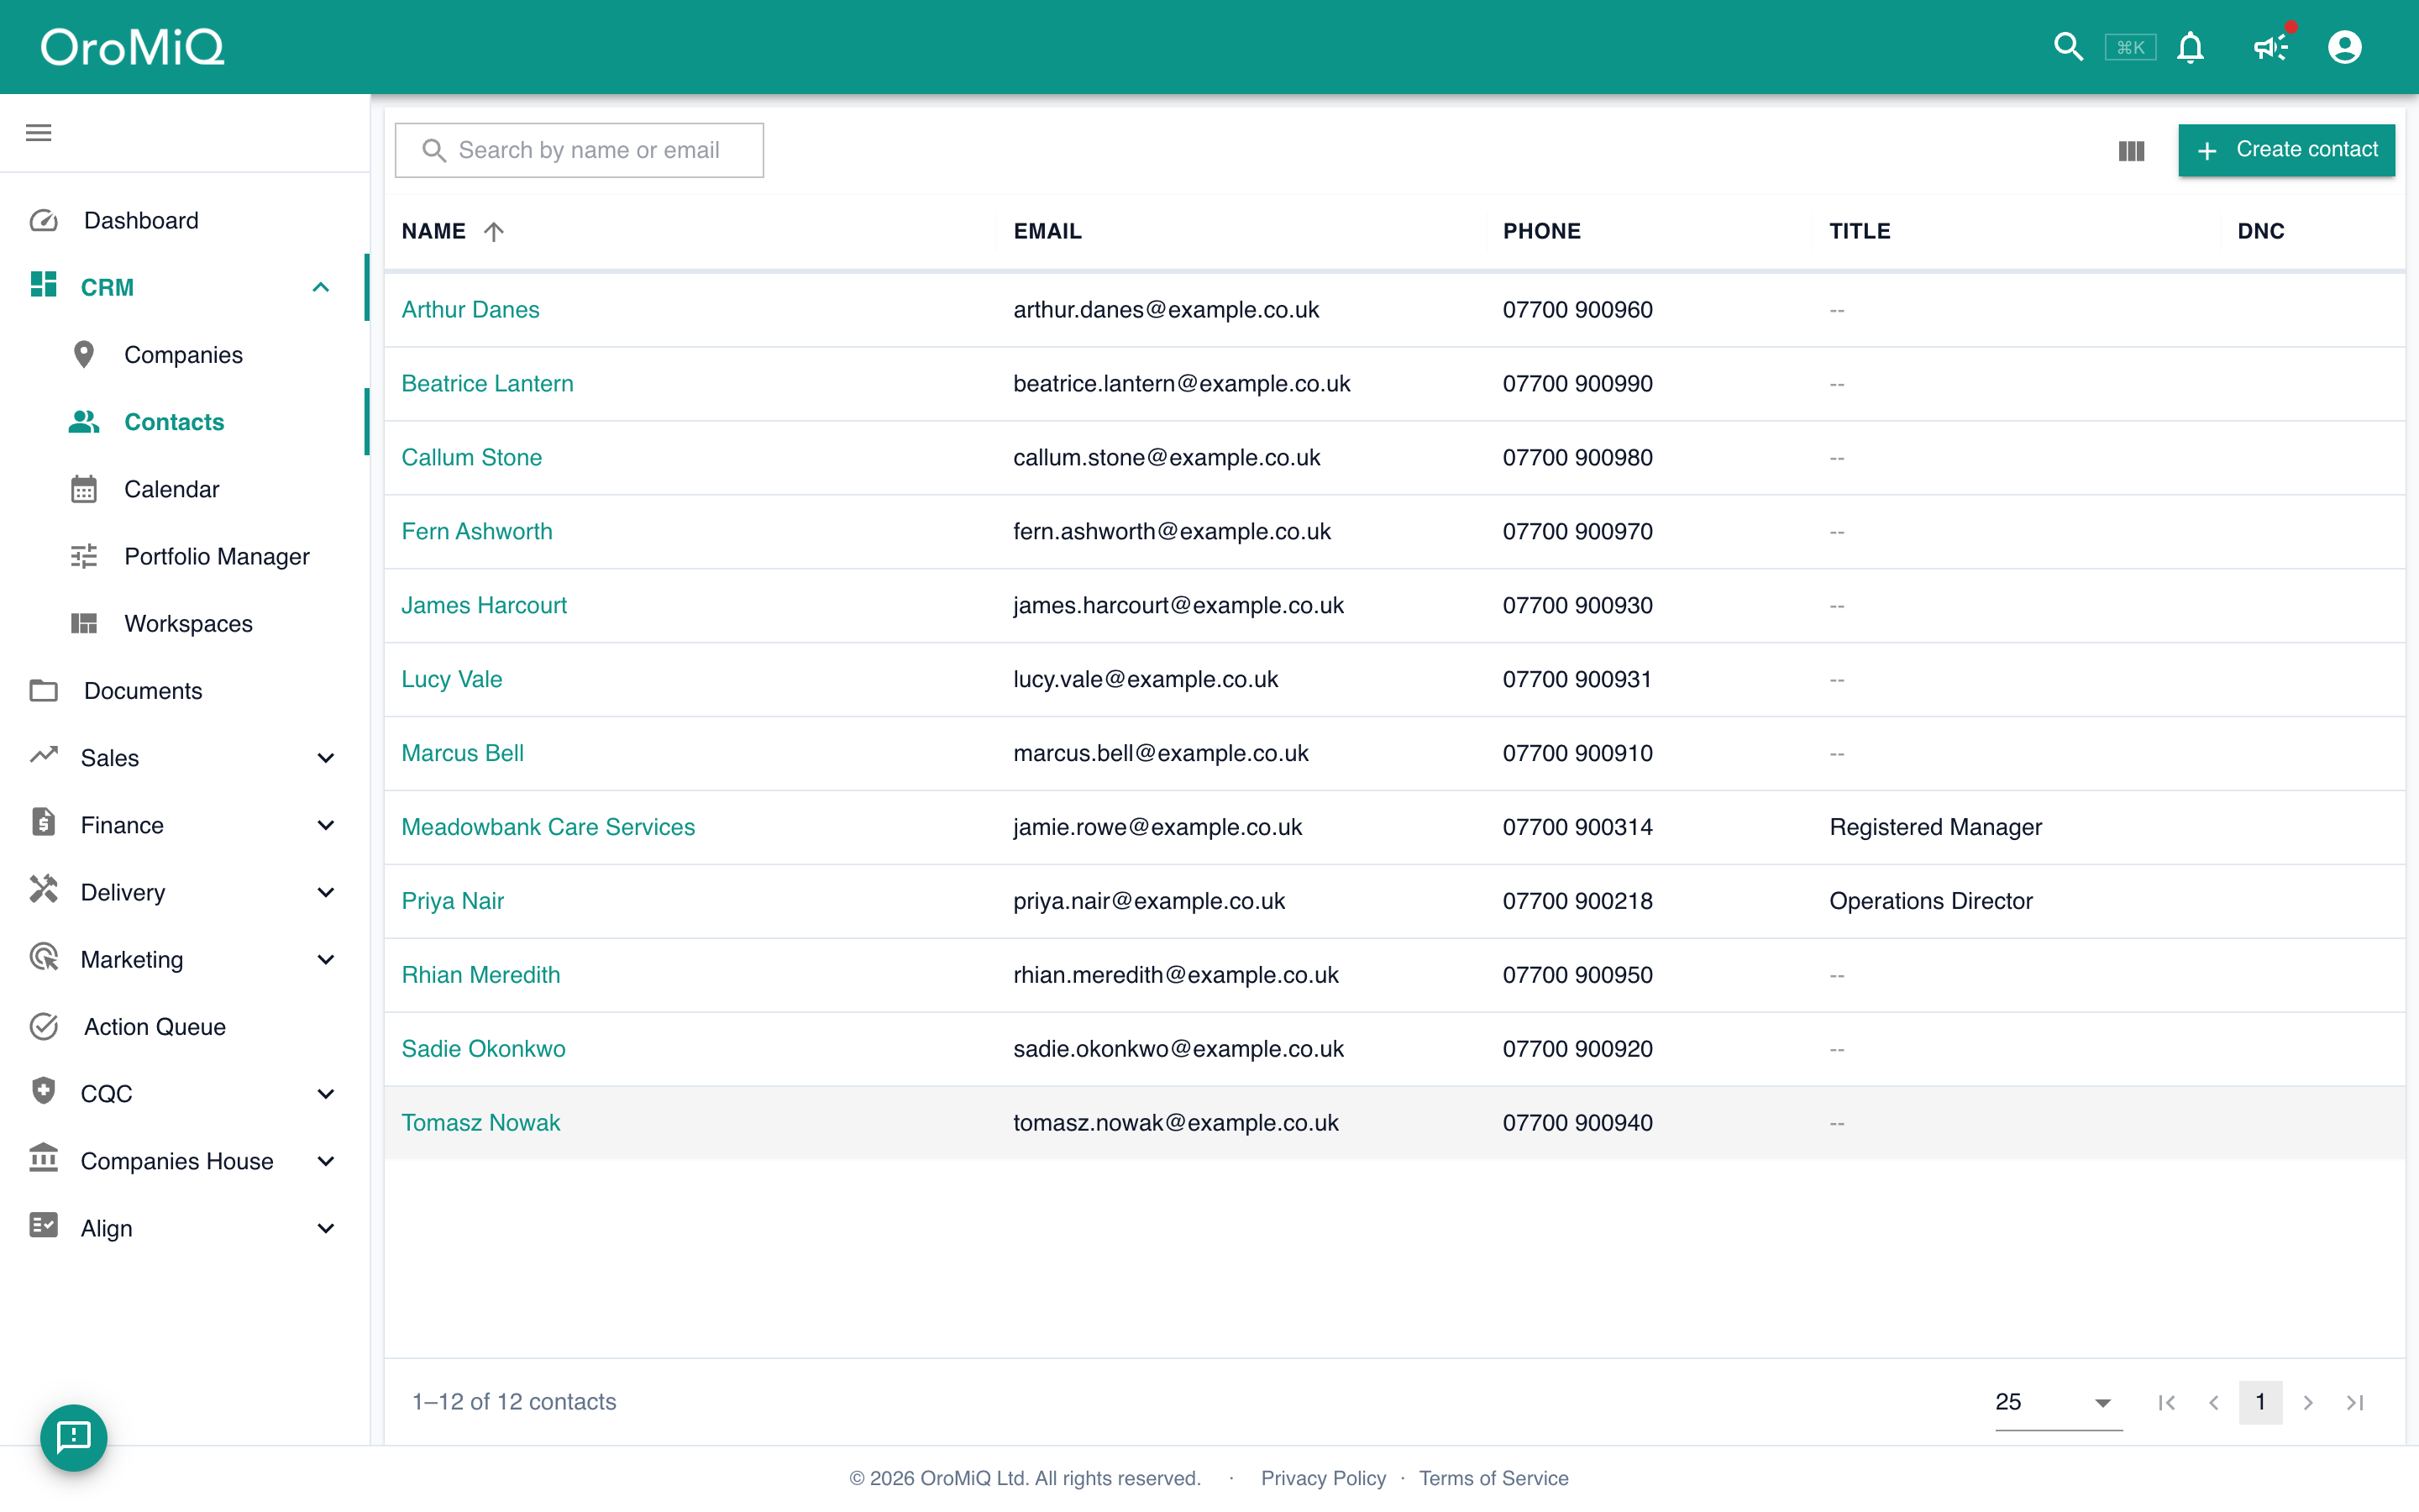The width and height of the screenshot is (2419, 1512).
Task: Click the PHONE column header
Action: pyautogui.click(x=1541, y=231)
